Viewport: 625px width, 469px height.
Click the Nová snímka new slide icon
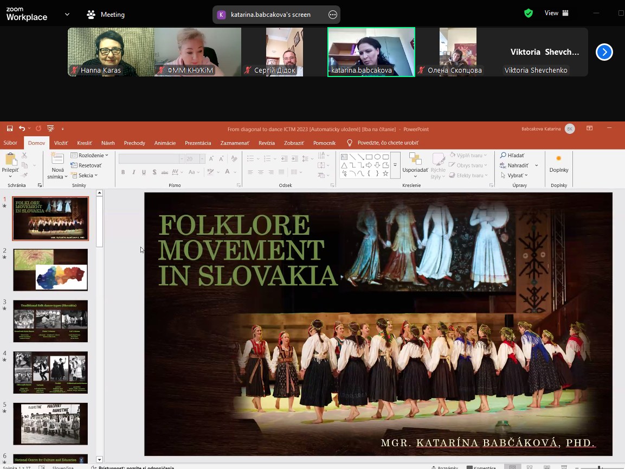click(x=57, y=158)
